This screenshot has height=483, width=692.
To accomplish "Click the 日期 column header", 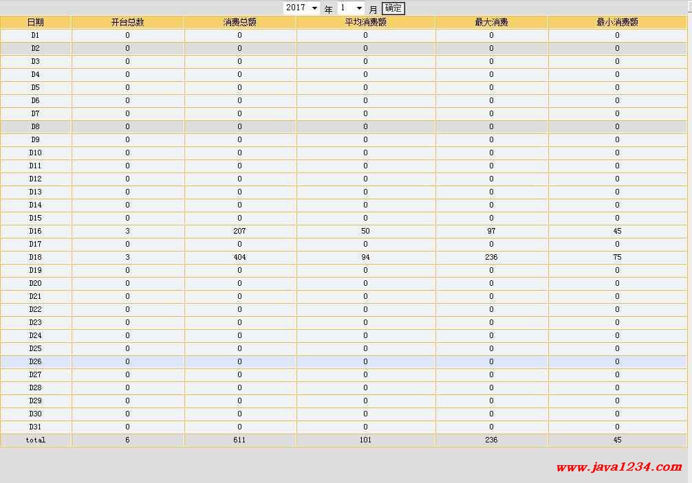I will click(35, 22).
